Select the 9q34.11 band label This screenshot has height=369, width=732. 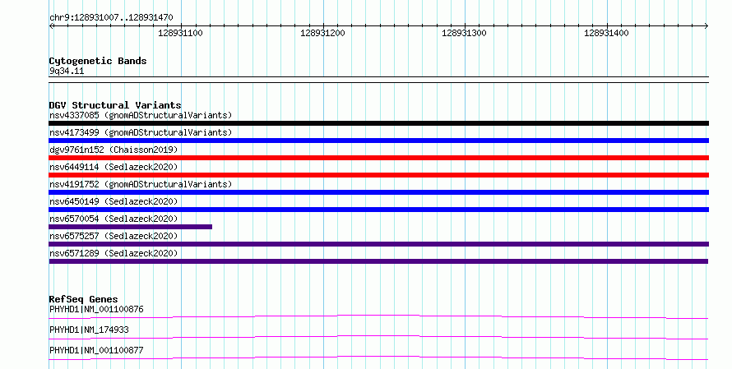(x=67, y=71)
